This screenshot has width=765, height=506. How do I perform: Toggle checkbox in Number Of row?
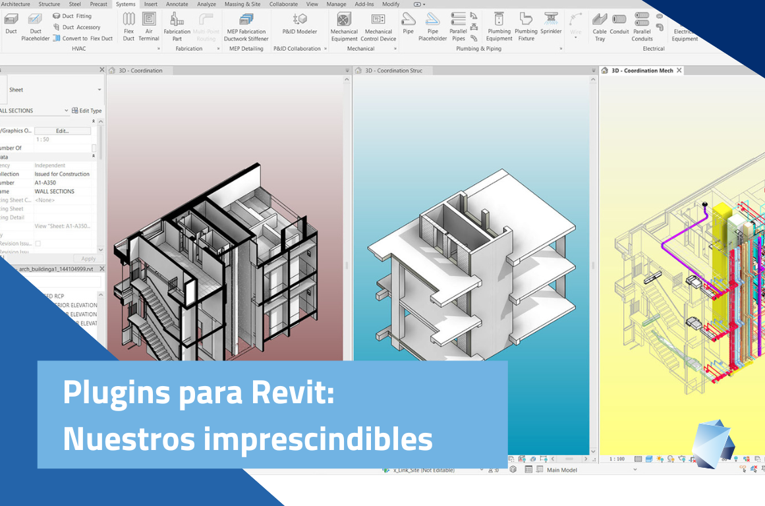point(94,148)
